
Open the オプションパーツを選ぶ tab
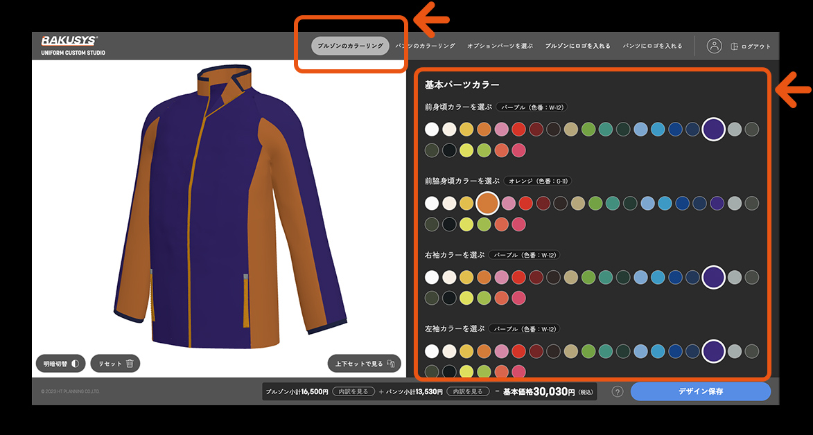(500, 46)
